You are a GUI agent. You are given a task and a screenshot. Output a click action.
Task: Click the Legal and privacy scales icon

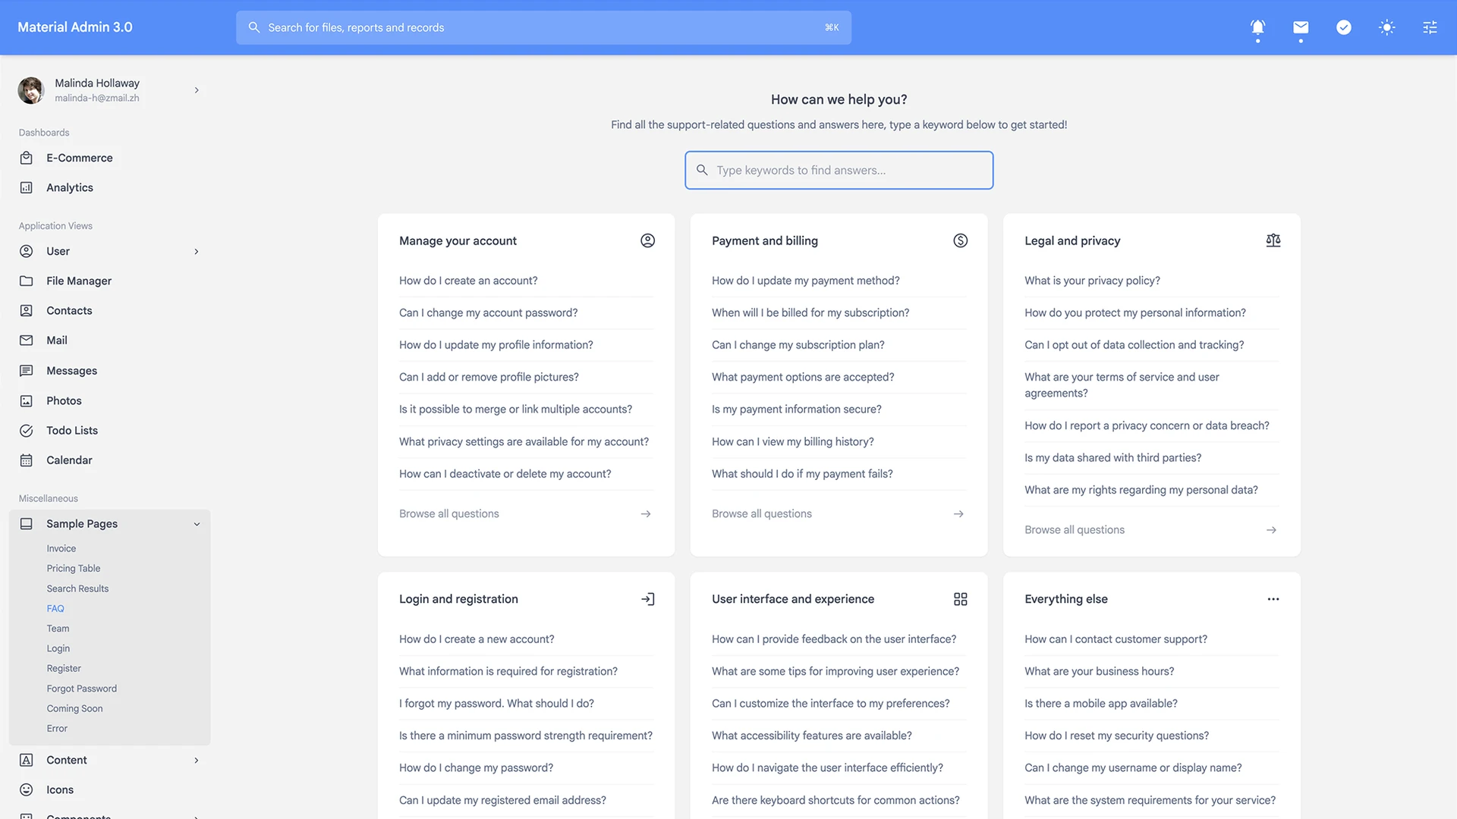(x=1273, y=240)
